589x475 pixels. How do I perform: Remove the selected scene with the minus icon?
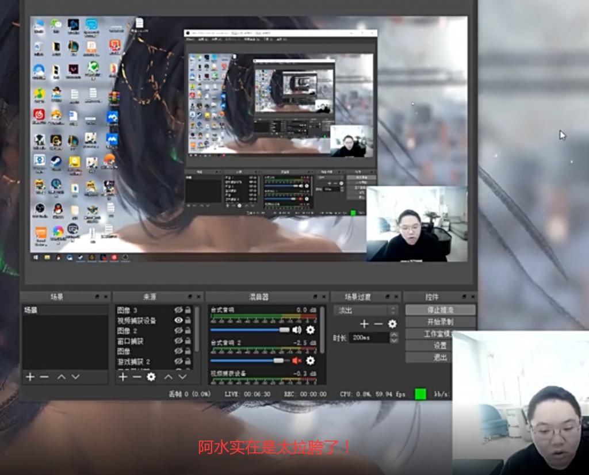pos(44,377)
